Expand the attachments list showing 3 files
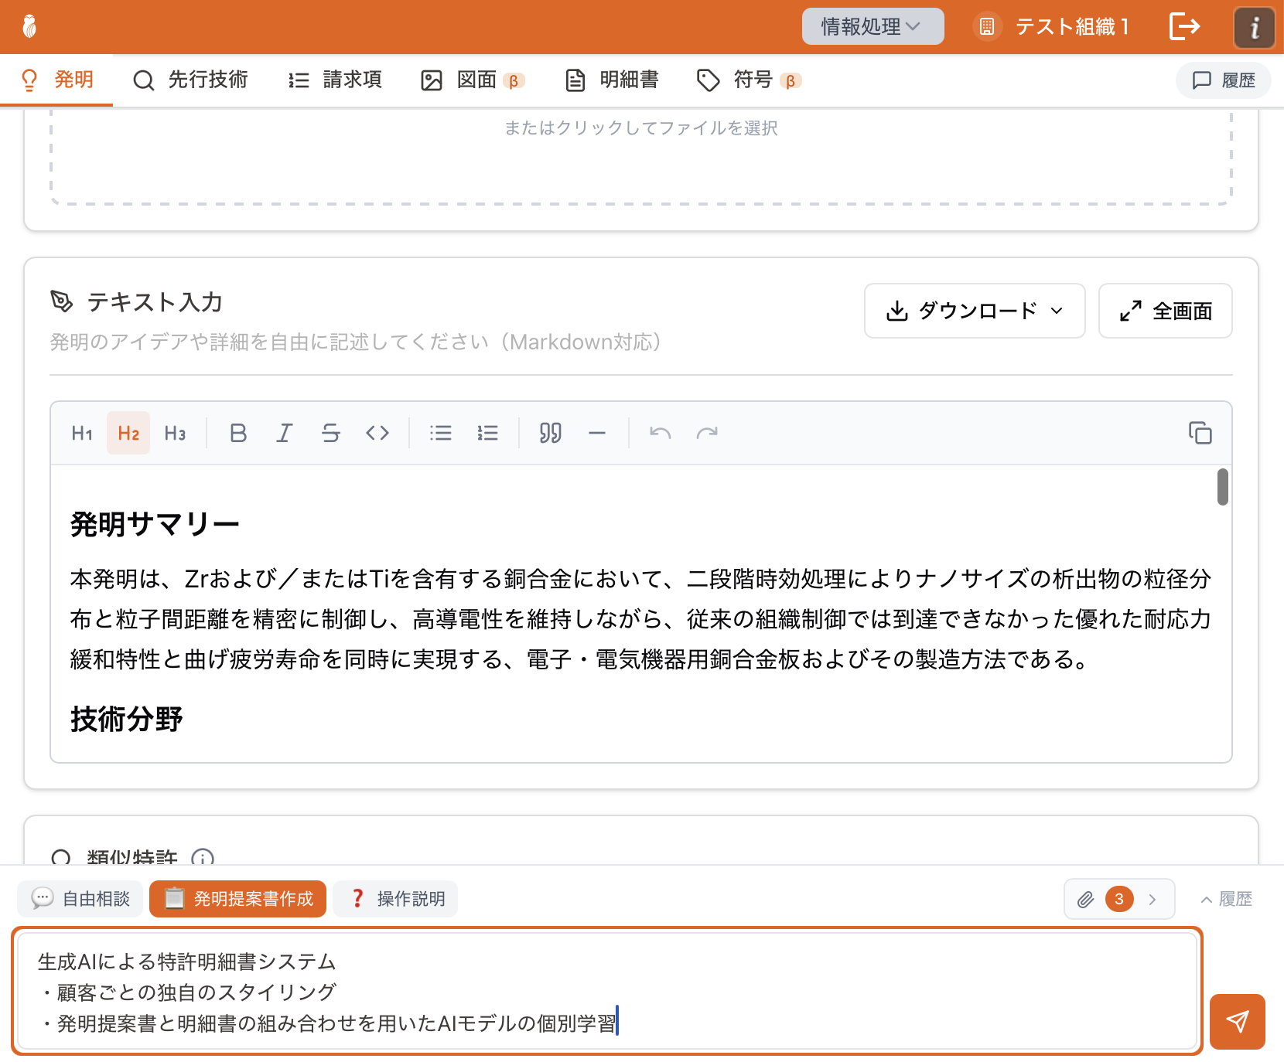This screenshot has width=1284, height=1062. [x=1118, y=899]
